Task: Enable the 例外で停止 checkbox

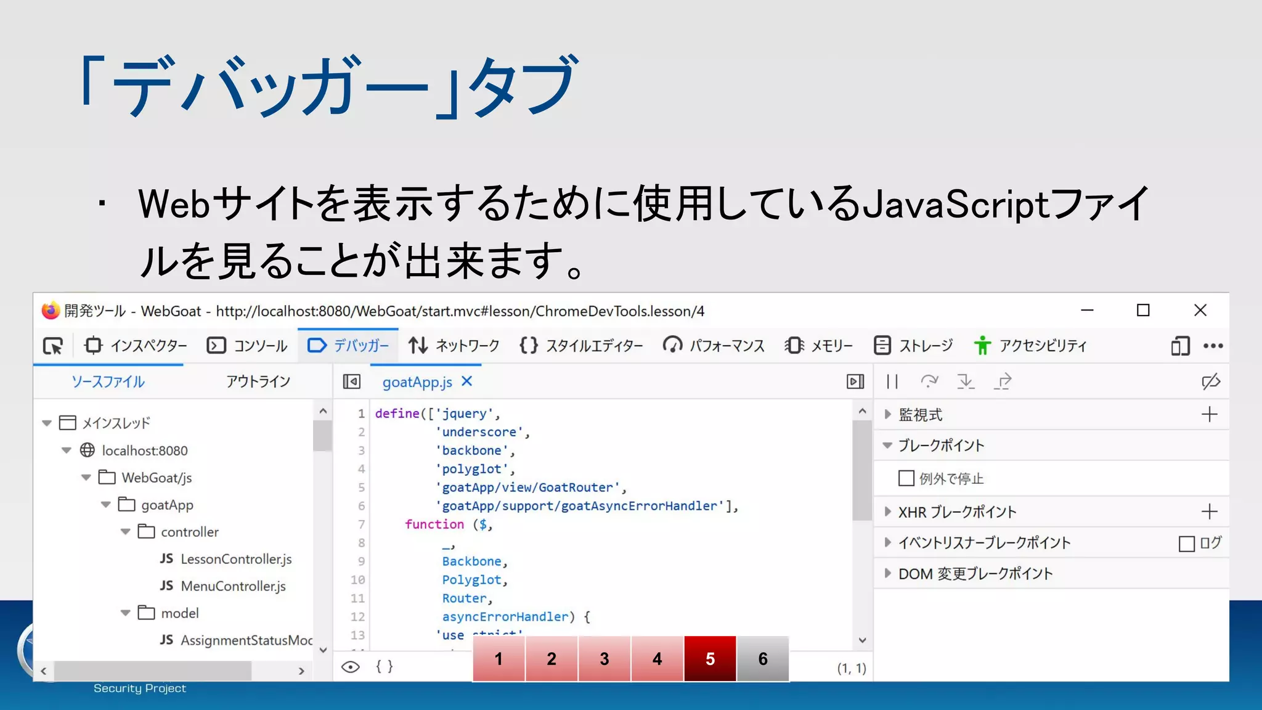Action: [x=906, y=478]
